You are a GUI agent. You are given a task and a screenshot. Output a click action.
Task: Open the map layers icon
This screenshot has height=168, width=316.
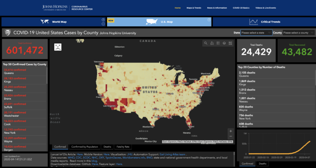[x=224, y=43]
